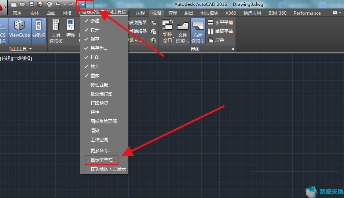This screenshot has width=344, height=198.
Task: Click the 布局选项卡 layout tabs button
Action: point(198,31)
